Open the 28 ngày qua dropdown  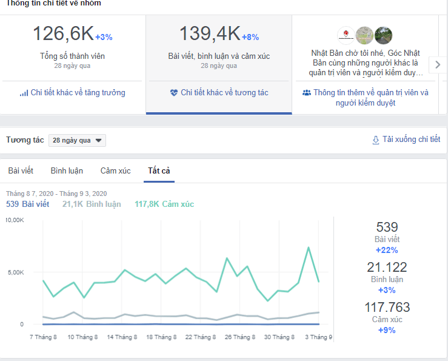coord(77,140)
